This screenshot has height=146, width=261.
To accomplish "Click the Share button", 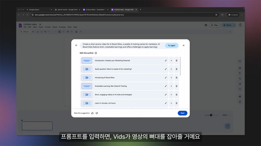I will [x=227, y=25].
